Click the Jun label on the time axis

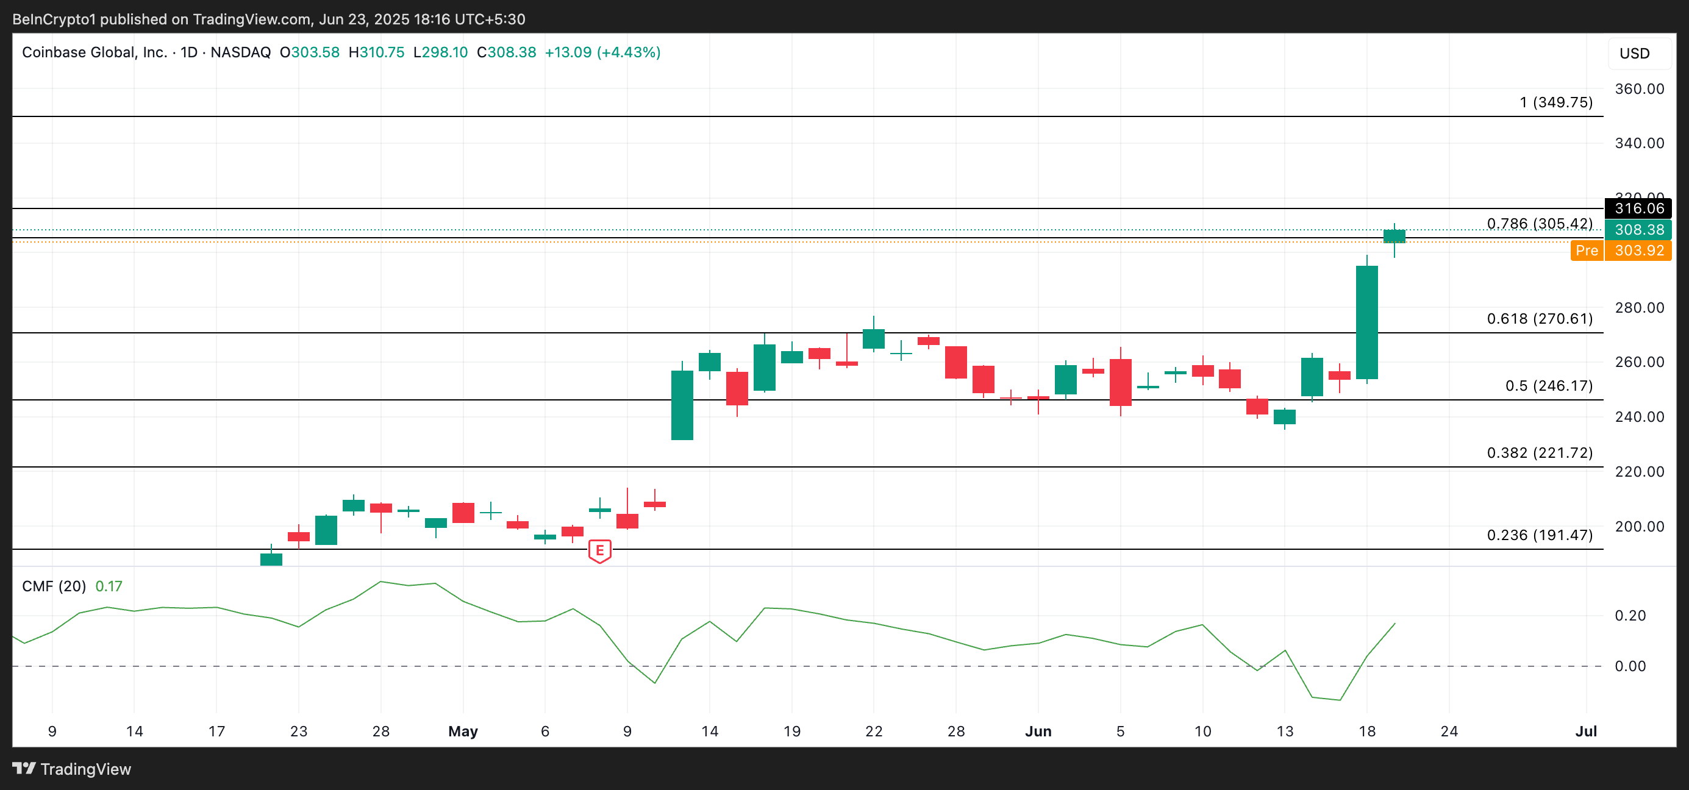1038,731
